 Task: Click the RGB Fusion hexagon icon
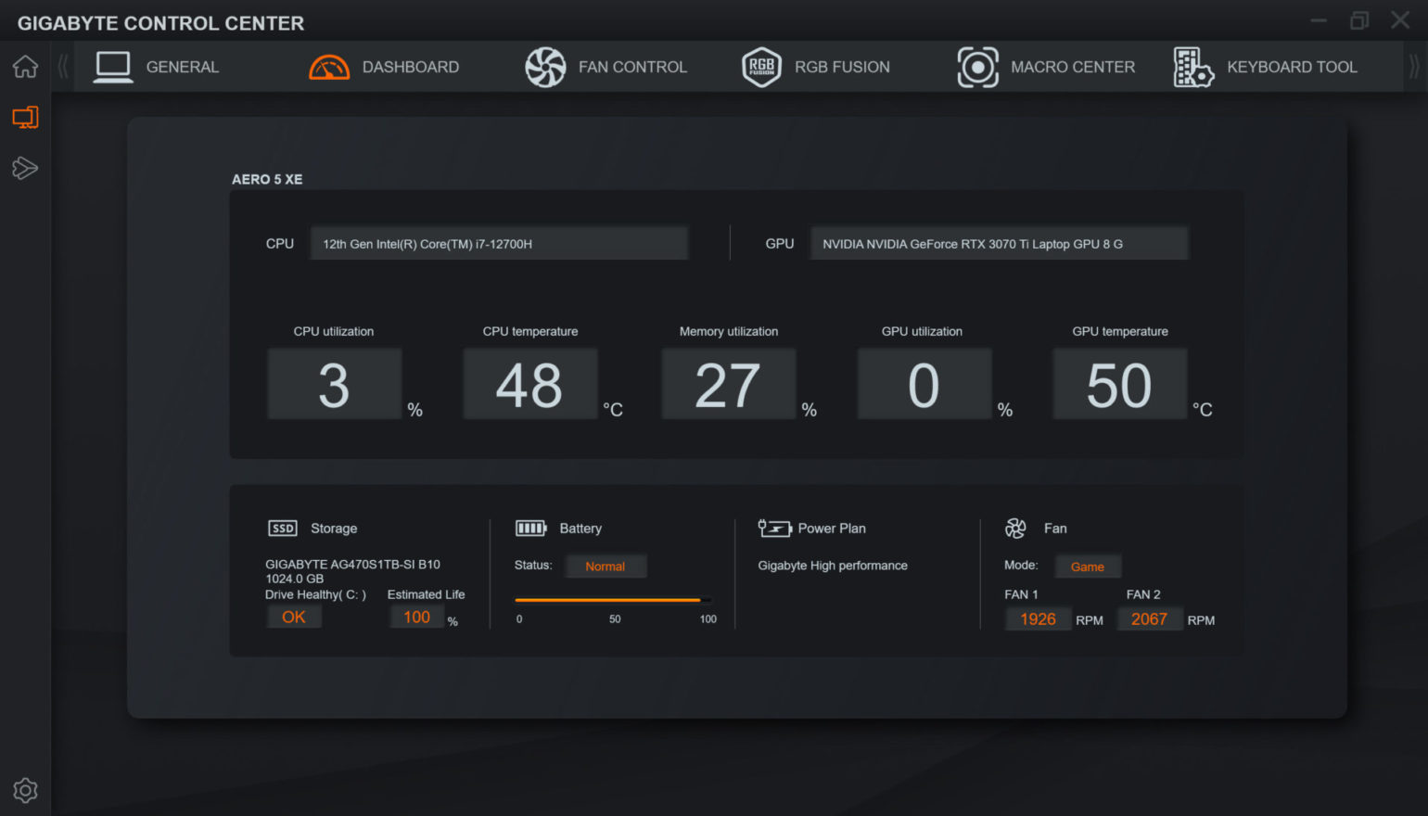point(761,68)
